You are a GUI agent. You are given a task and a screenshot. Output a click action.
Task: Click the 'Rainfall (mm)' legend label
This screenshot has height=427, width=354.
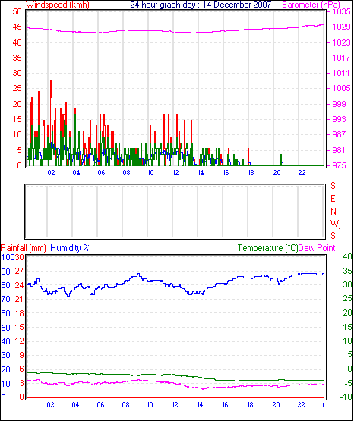pos(24,248)
